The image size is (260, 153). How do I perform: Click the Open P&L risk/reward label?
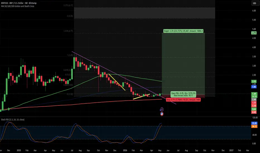(x=183, y=94)
